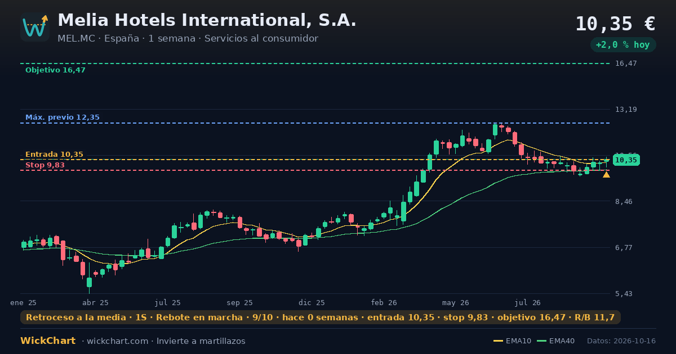The image size is (676, 354).
Task: Click the Retroceso a la media summary banner
Action: [321, 317]
